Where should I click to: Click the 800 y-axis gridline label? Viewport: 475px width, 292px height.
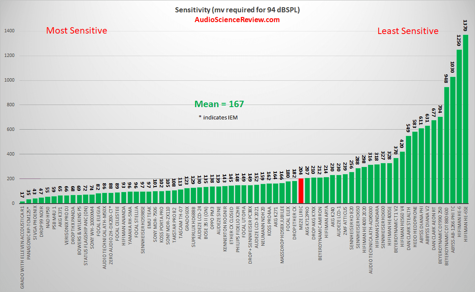point(11,105)
